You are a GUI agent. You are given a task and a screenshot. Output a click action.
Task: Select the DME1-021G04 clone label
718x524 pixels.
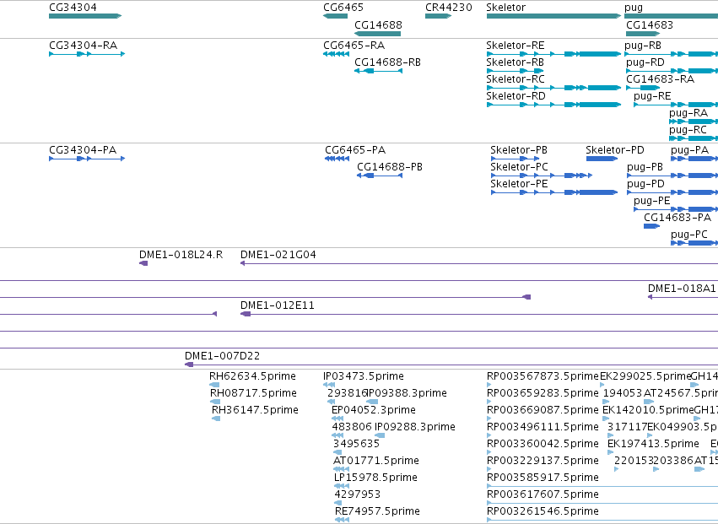coord(278,255)
